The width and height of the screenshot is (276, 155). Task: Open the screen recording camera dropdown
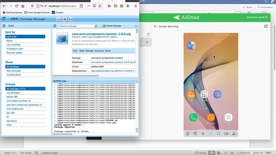(227, 133)
